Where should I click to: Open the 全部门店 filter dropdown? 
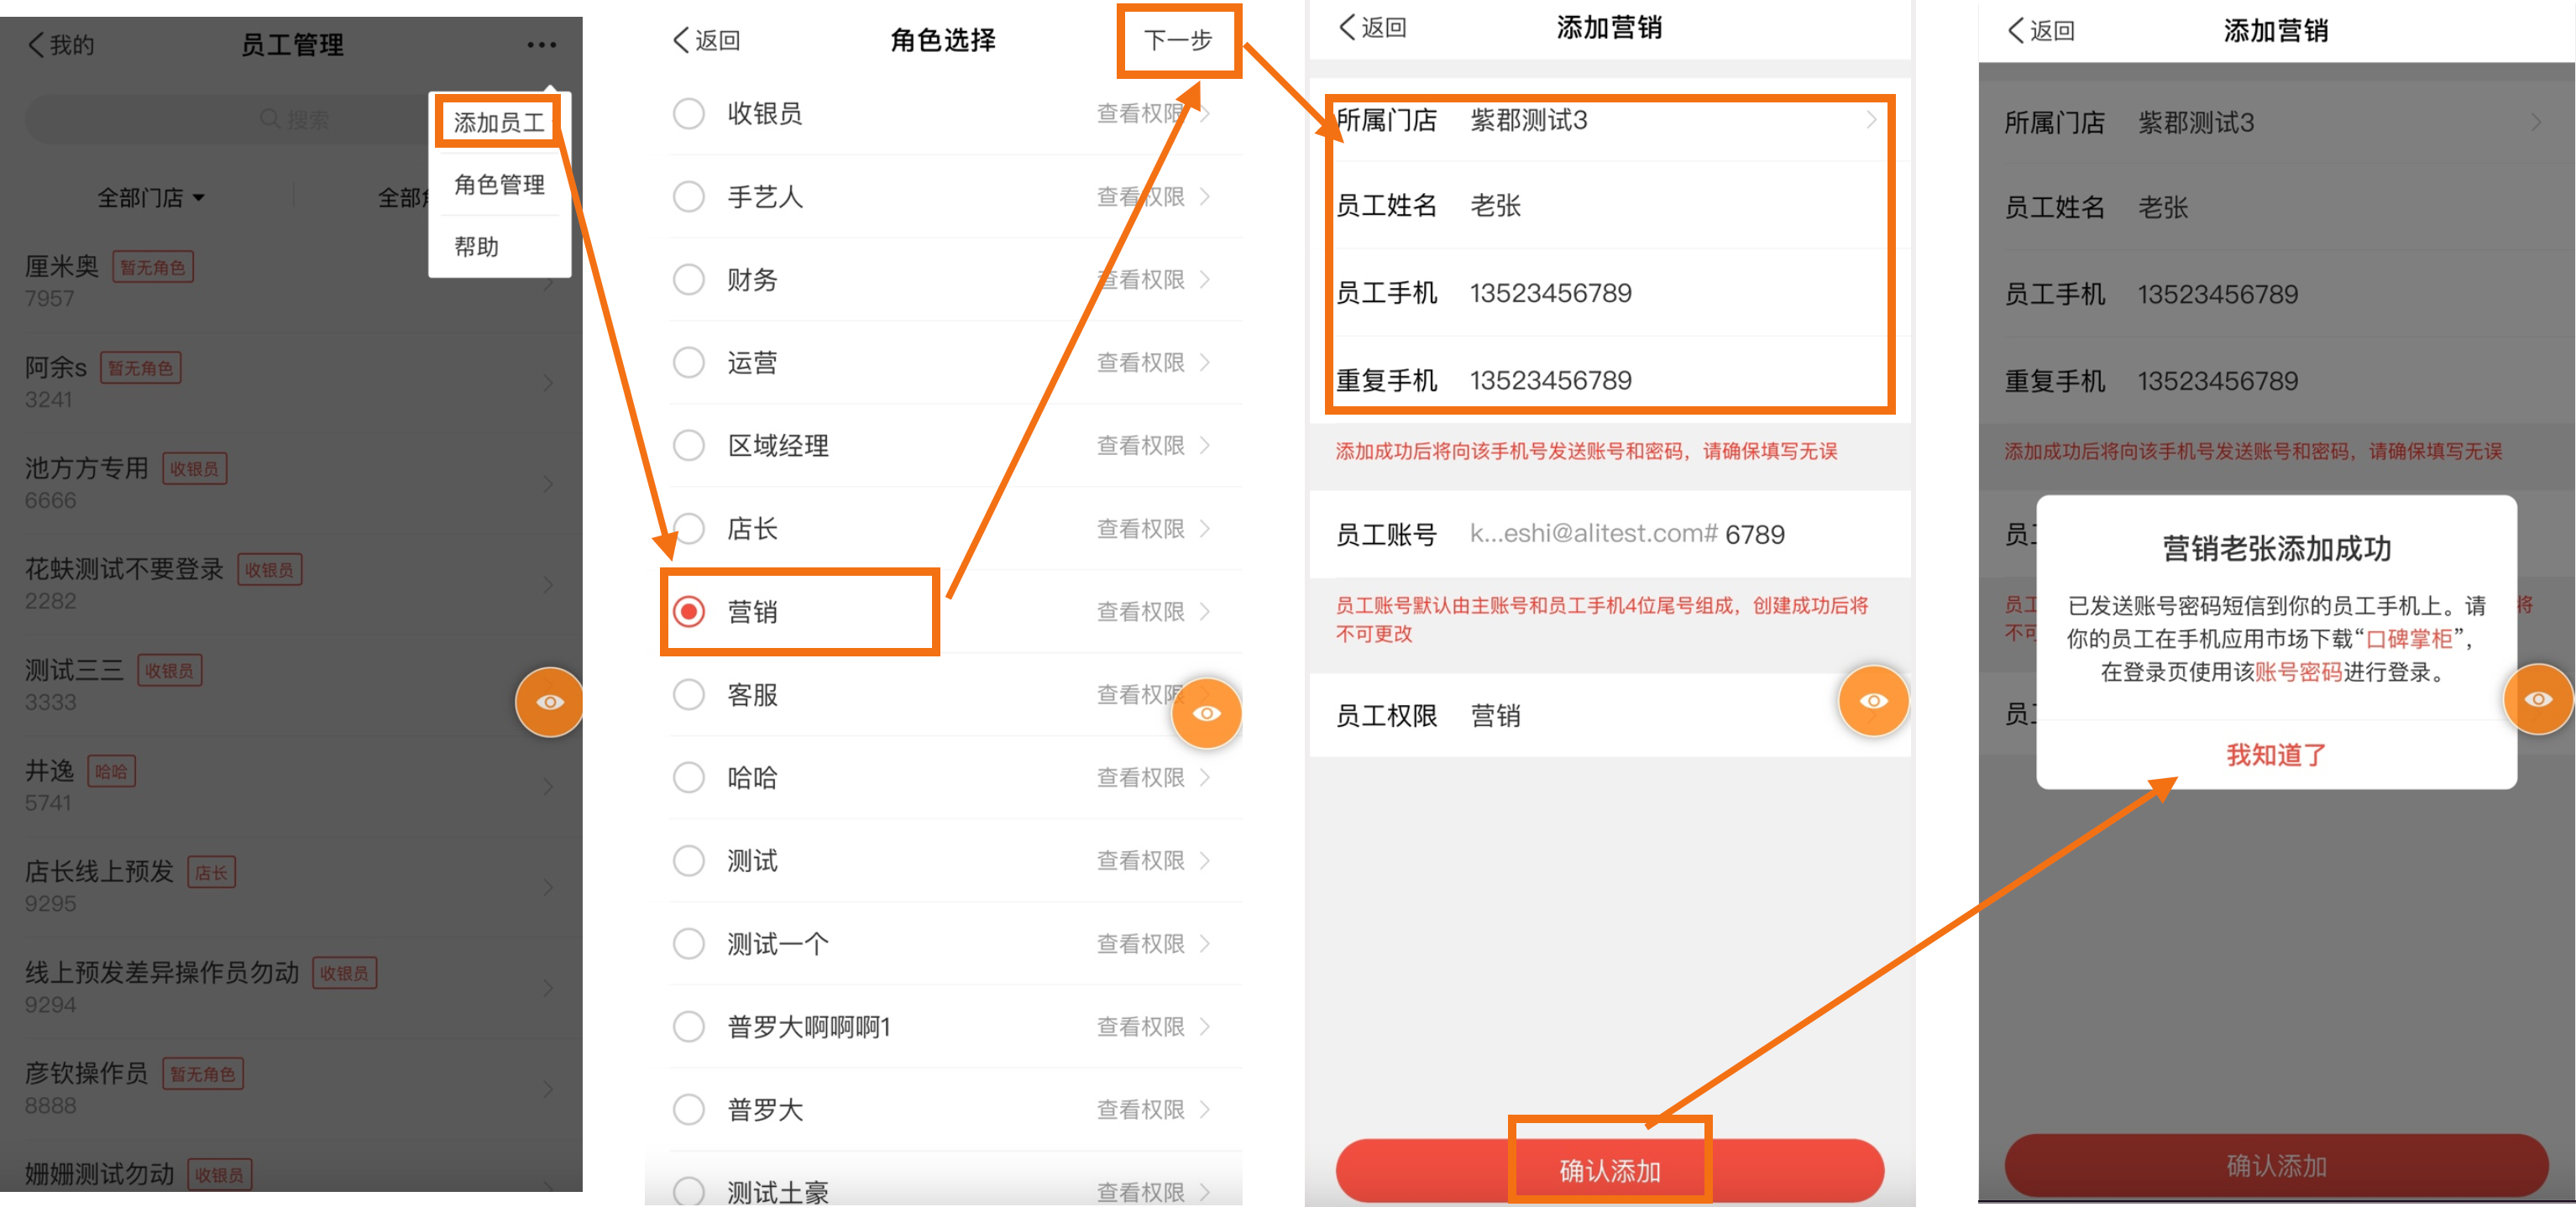(x=150, y=198)
